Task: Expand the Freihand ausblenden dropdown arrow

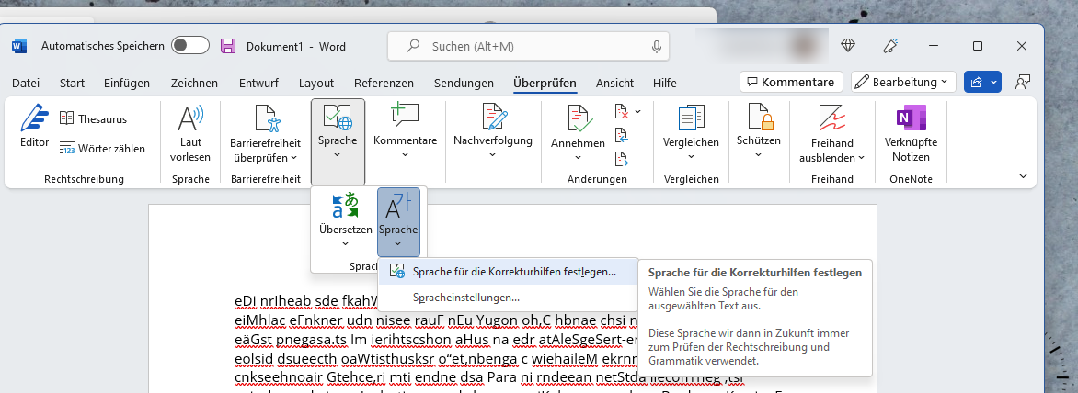Action: pyautogui.click(x=861, y=158)
